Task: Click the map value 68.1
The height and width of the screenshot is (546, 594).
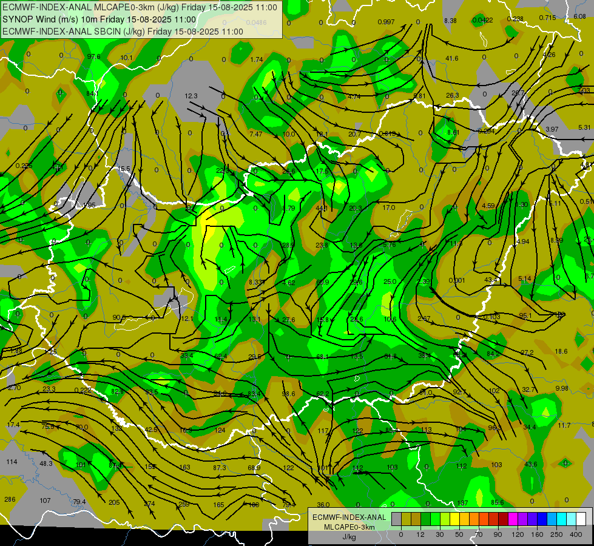Action: point(322,357)
